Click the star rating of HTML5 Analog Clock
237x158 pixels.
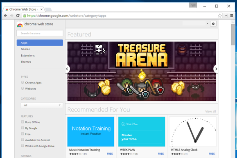pos(177,154)
